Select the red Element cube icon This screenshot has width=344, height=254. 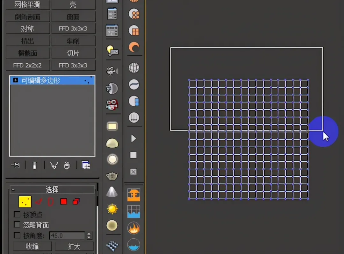click(76, 201)
